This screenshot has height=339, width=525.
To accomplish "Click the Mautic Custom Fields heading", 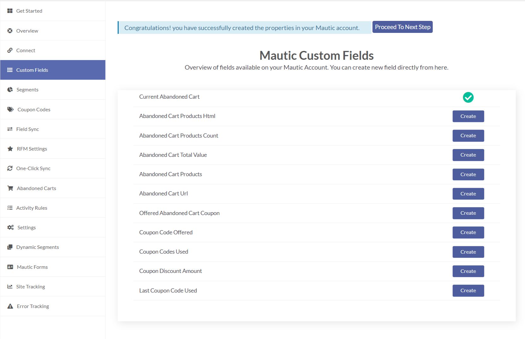I will coord(317,56).
